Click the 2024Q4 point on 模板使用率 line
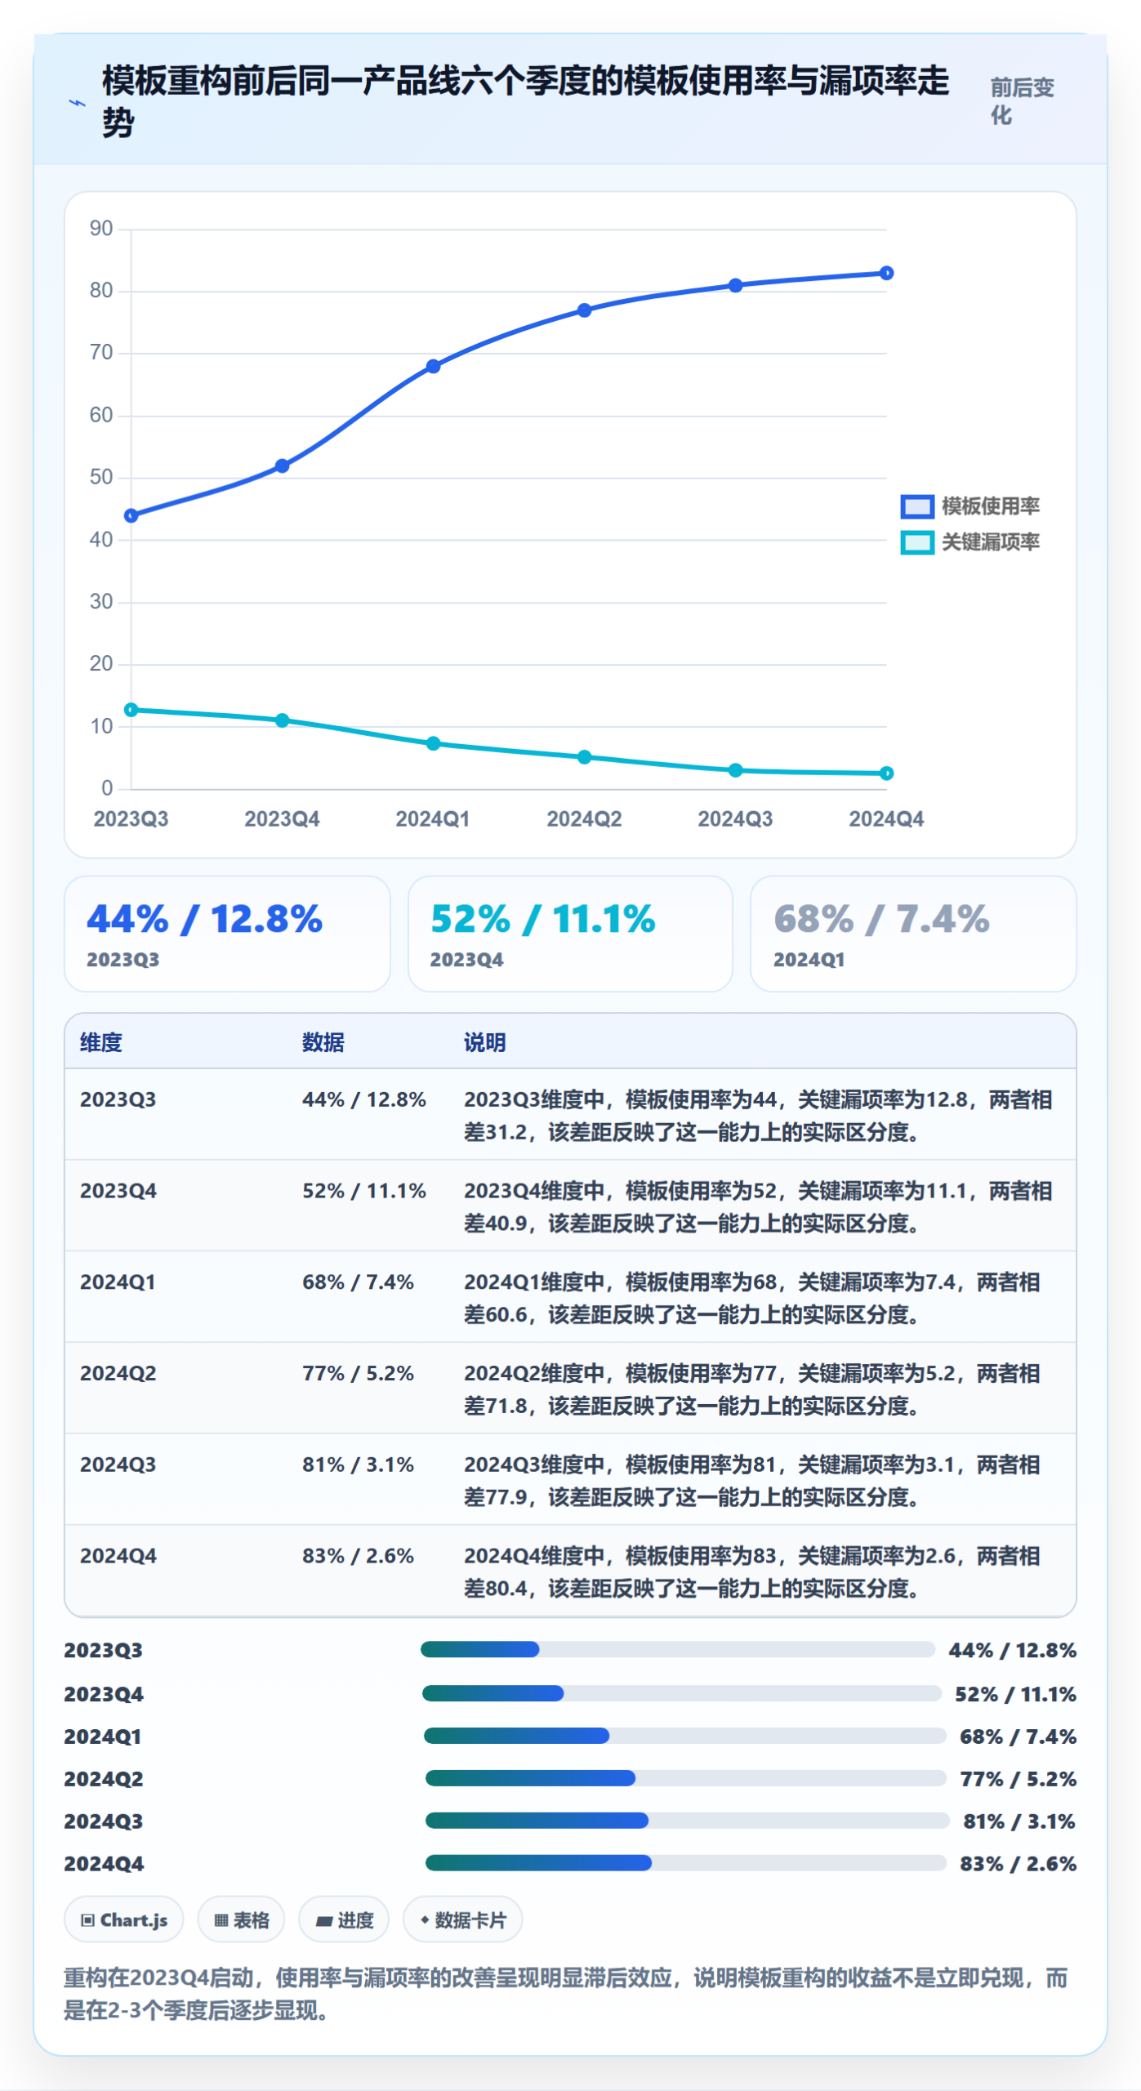Viewport: 1141px width, 2091px height. (886, 273)
